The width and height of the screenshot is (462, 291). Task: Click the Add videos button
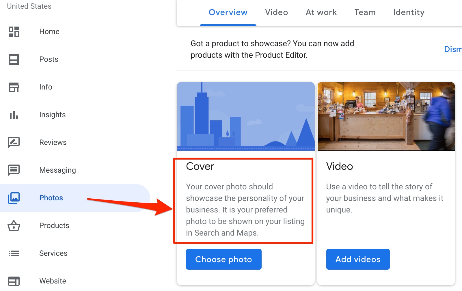(358, 259)
